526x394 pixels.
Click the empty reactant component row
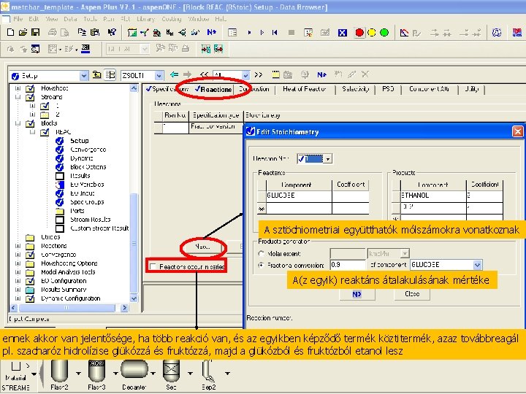click(299, 208)
